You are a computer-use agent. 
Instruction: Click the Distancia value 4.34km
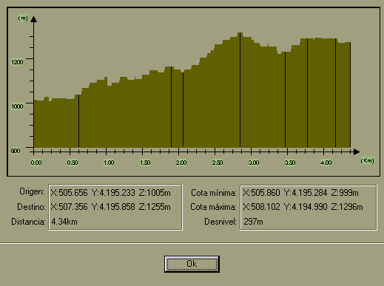click(x=64, y=222)
